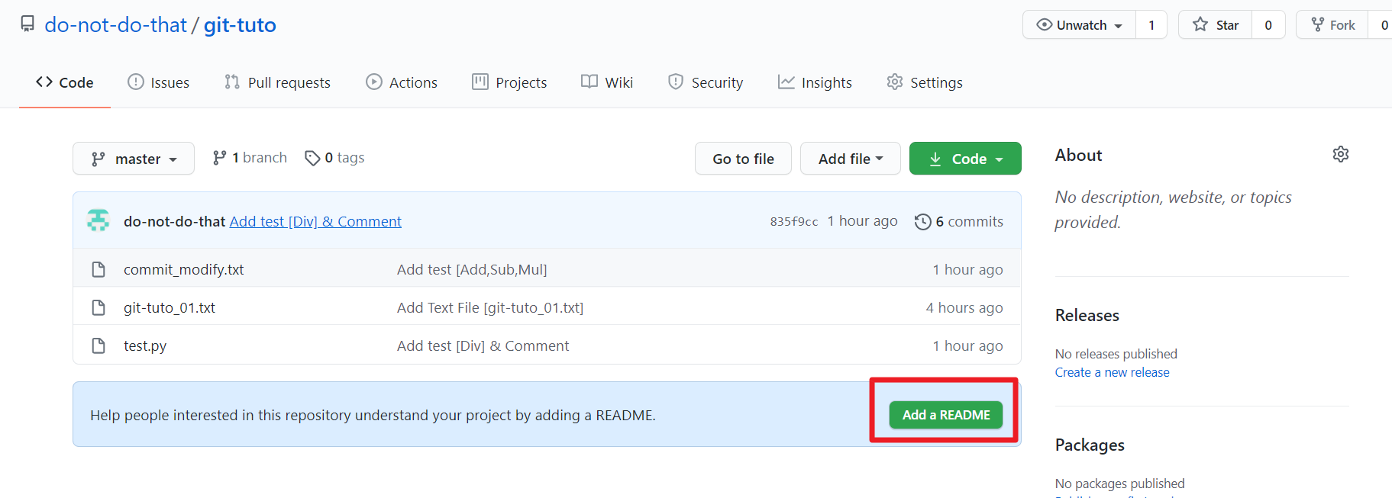The width and height of the screenshot is (1392, 498).
Task: Open the Wiki tab
Action: (607, 82)
